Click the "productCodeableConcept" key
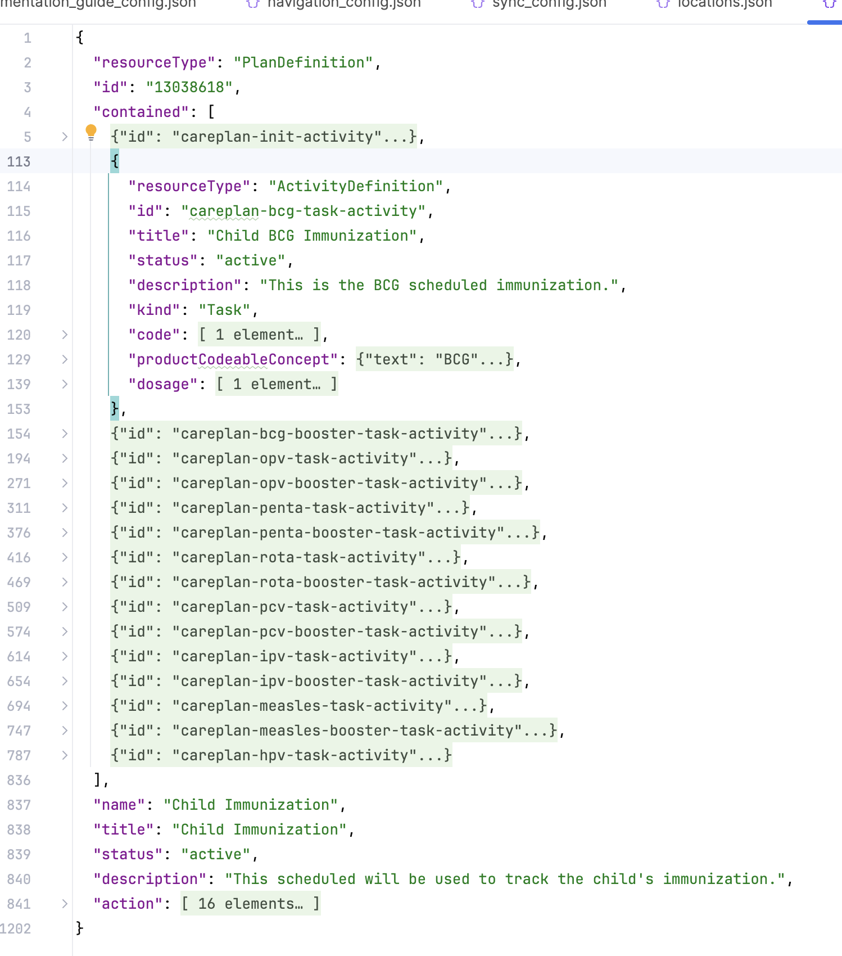This screenshot has width=842, height=956. click(233, 359)
